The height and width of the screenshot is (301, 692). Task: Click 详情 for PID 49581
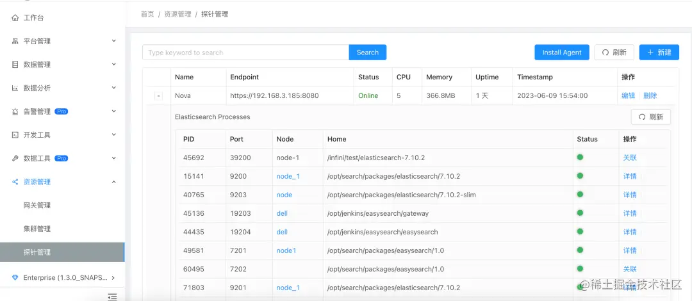pos(630,250)
